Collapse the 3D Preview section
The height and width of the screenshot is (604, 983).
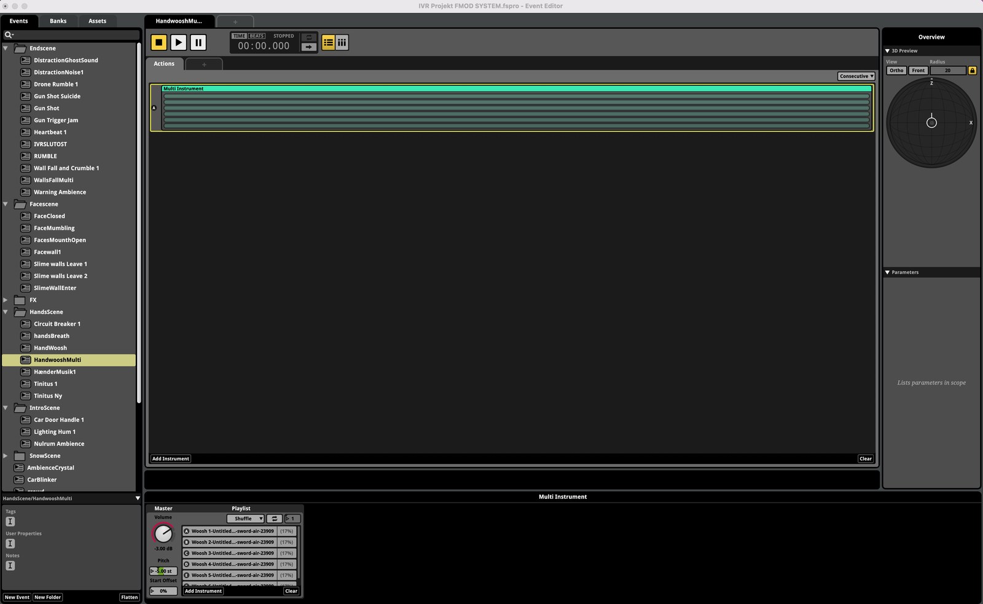(x=887, y=51)
